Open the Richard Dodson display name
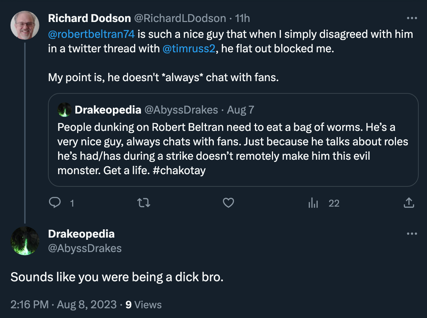Screen dimensions: 427x318 [x=89, y=18]
